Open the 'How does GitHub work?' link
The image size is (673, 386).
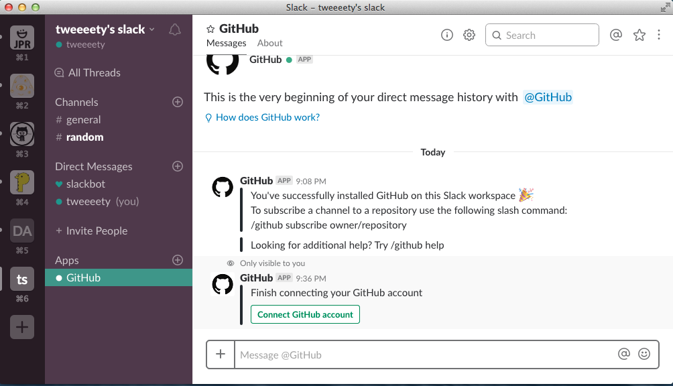[267, 117]
